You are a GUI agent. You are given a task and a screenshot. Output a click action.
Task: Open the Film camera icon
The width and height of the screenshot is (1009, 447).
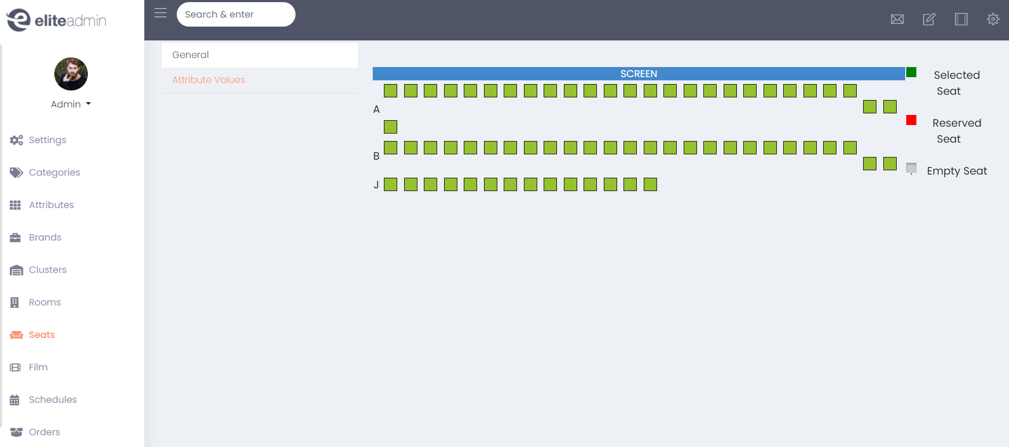[16, 367]
